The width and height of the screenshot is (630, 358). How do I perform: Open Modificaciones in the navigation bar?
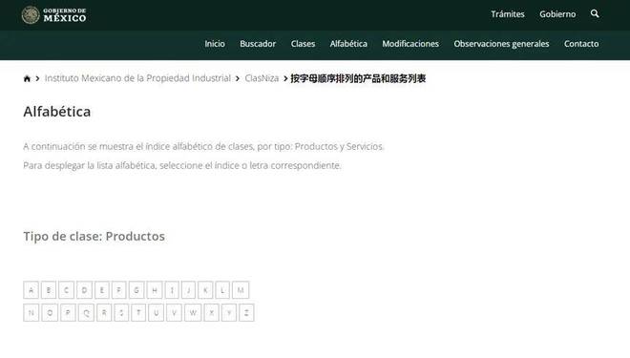410,44
